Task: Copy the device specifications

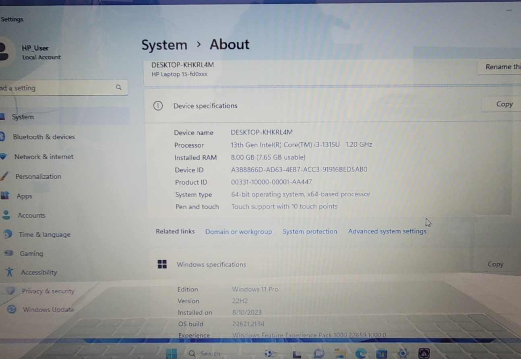Action: [502, 104]
